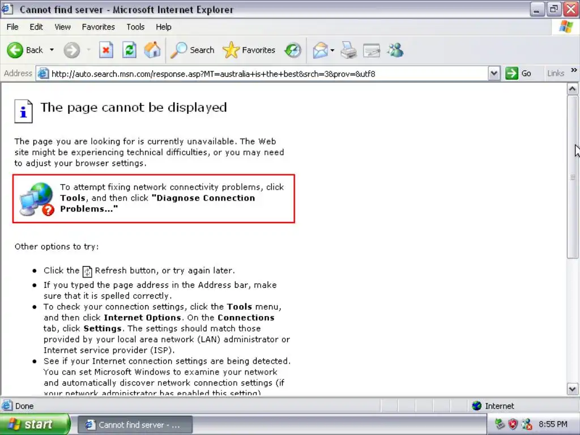Viewport: 580px width, 435px height.
Task: Select the "Cannot find server" taskbar button
Action: click(x=135, y=425)
